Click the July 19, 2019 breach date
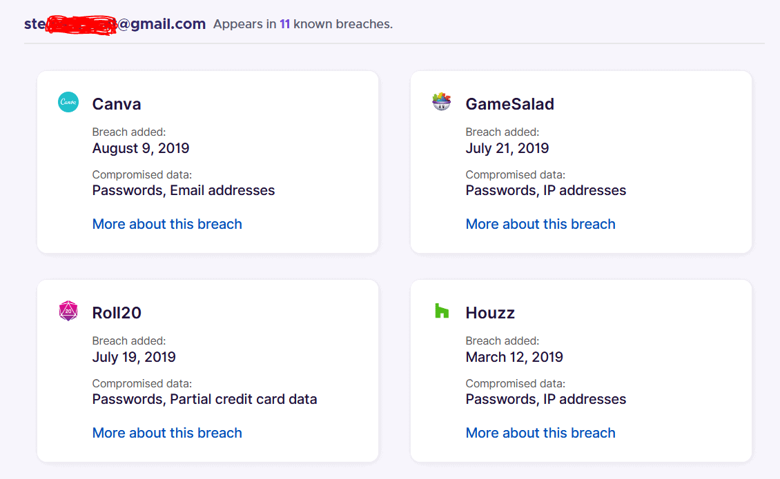The height and width of the screenshot is (479, 780). (134, 357)
